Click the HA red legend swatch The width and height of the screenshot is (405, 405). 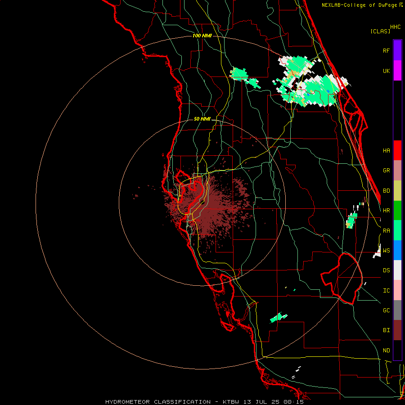pos(397,150)
